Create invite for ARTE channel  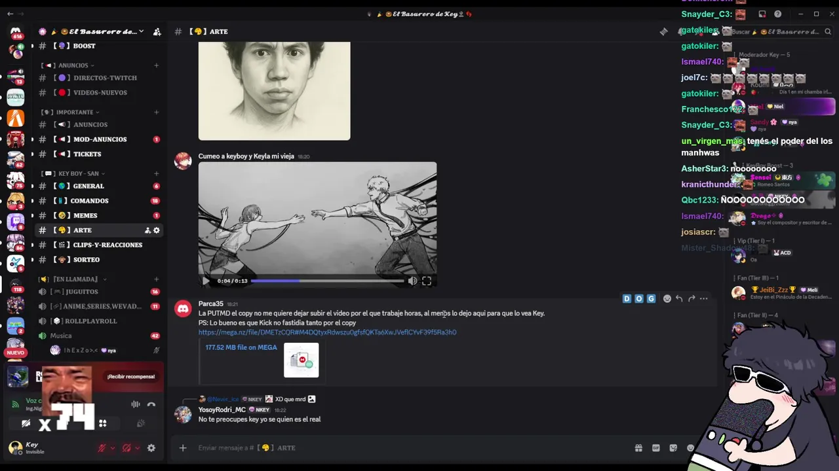tap(147, 230)
